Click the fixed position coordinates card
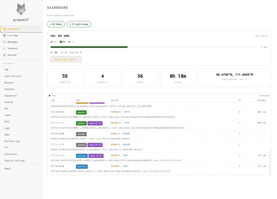 (x=235, y=78)
